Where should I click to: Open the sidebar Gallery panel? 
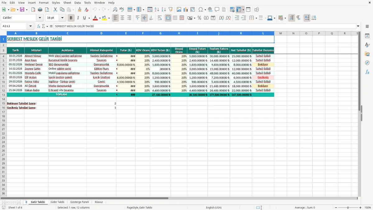(367, 54)
